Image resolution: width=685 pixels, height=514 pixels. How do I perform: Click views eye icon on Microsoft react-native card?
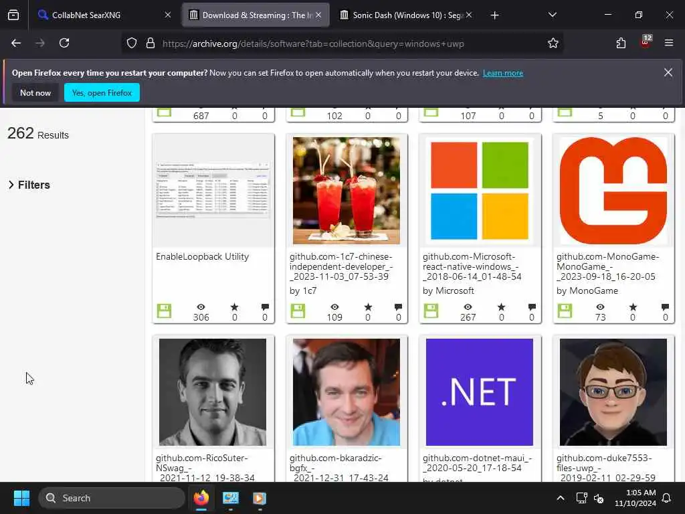468,307
